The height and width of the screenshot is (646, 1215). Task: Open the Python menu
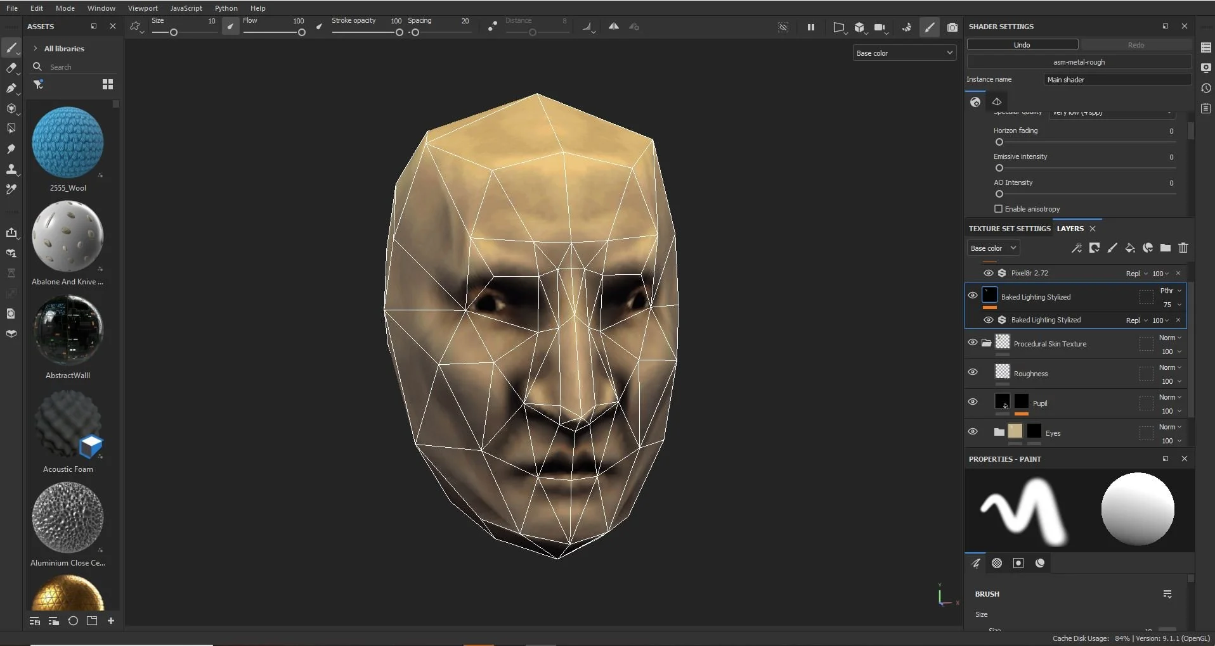click(226, 8)
